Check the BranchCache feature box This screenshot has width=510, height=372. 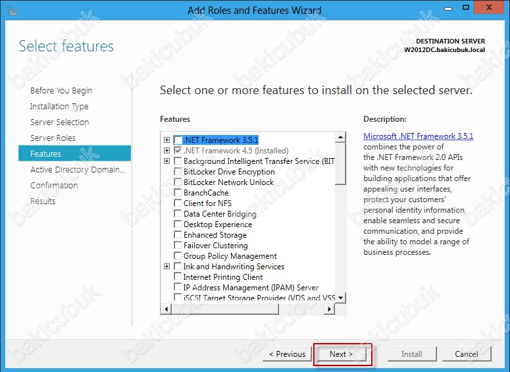(178, 192)
